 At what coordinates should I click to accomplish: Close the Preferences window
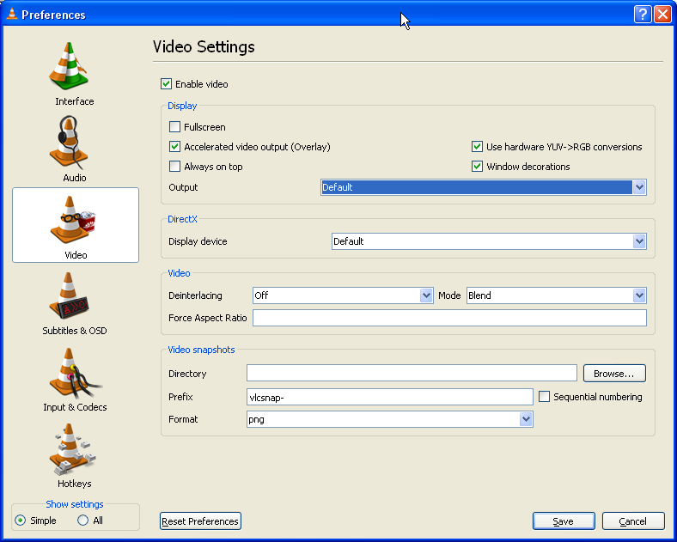[662, 15]
